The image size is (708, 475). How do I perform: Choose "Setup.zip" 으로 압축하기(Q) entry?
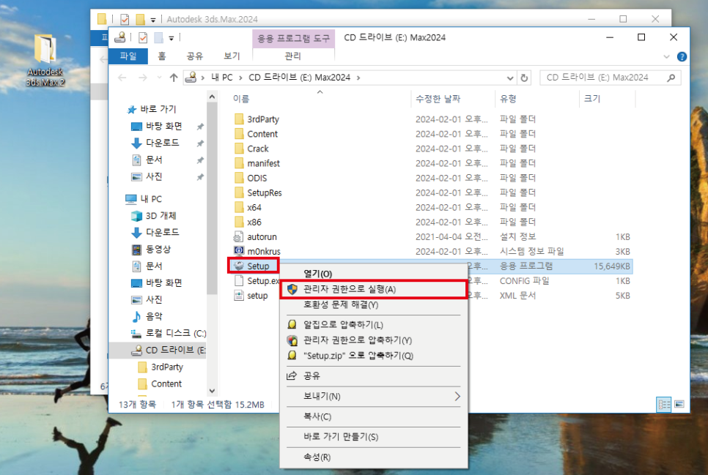tap(374, 356)
